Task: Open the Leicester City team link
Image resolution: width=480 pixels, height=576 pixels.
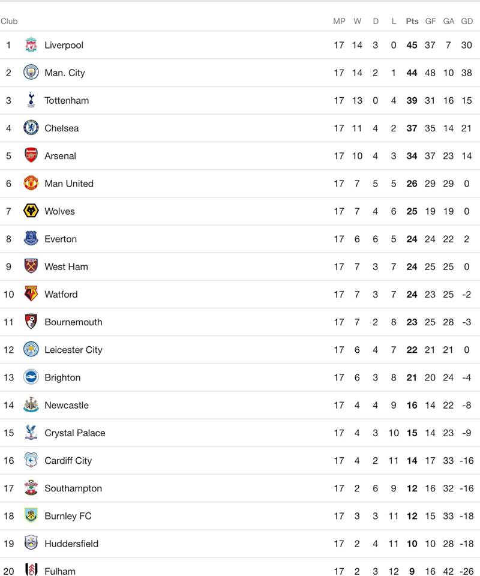Action: (x=73, y=350)
